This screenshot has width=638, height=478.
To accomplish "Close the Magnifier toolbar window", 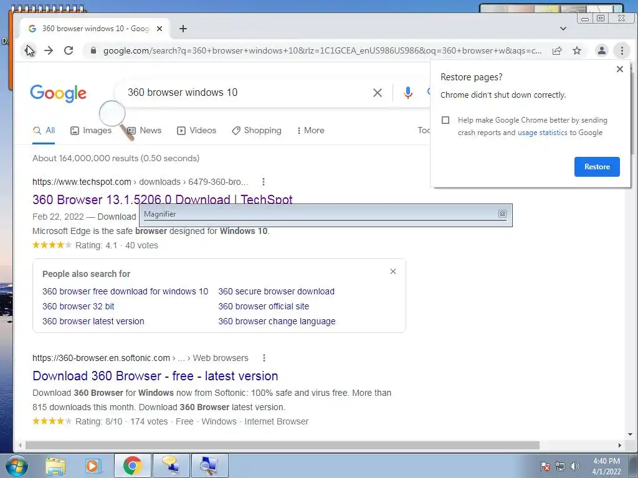I will 503,214.
